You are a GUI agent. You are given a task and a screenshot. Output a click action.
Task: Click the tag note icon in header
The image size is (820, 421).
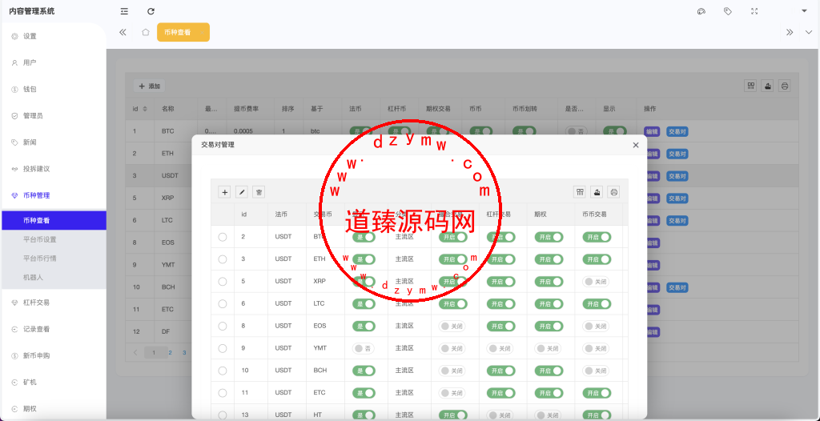(727, 11)
